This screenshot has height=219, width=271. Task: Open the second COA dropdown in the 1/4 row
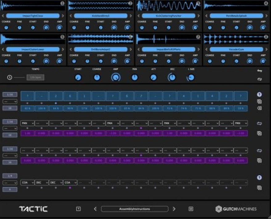coord(70,183)
